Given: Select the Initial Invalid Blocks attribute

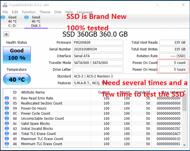Looking at the screenshot, I should coord(93,129).
